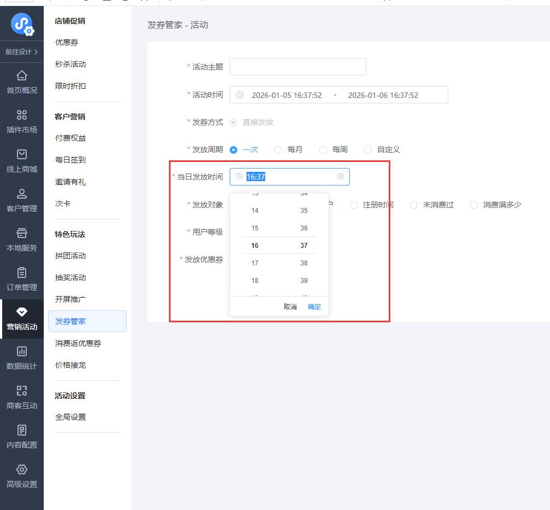This screenshot has width=550, height=510.
Task: Select the 自定义 distribution cycle radio
Action: 368,149
